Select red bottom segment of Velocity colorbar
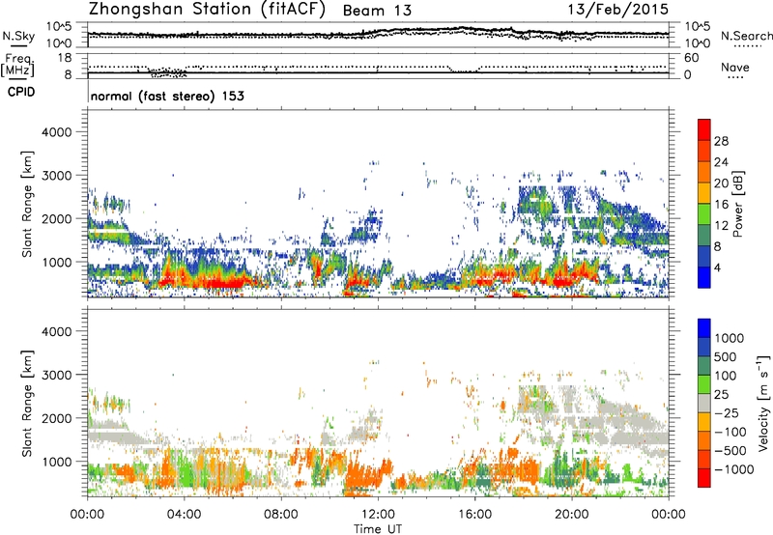 coord(704,478)
